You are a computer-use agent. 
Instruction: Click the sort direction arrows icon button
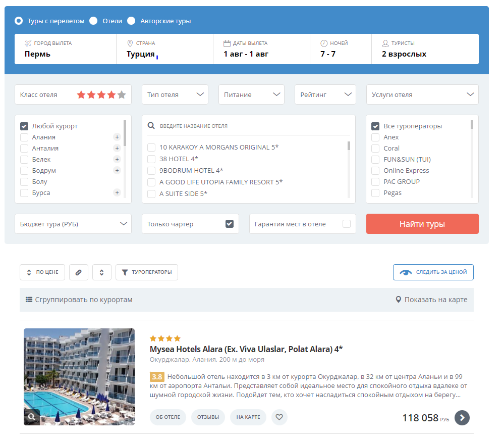[x=101, y=272]
